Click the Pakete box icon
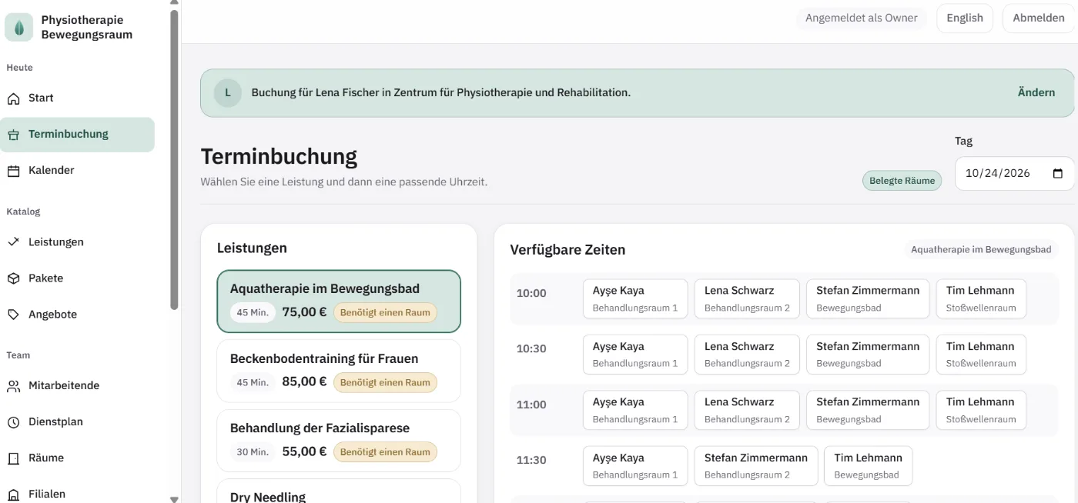The width and height of the screenshot is (1078, 503). pyautogui.click(x=13, y=278)
